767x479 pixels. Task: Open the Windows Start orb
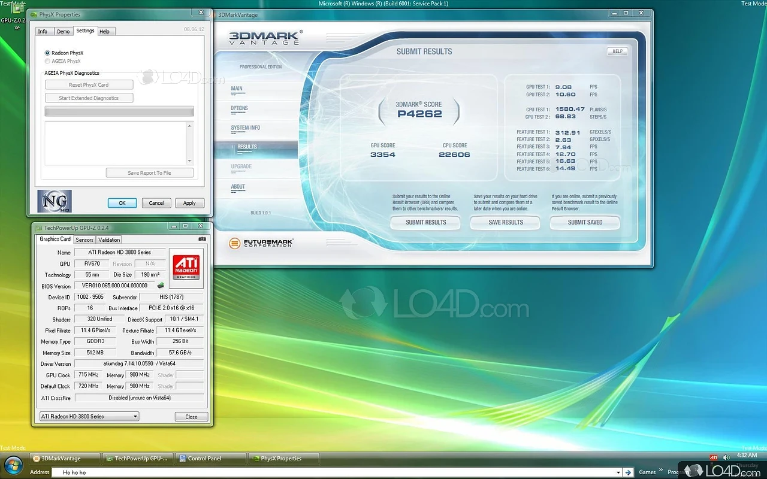point(13,465)
